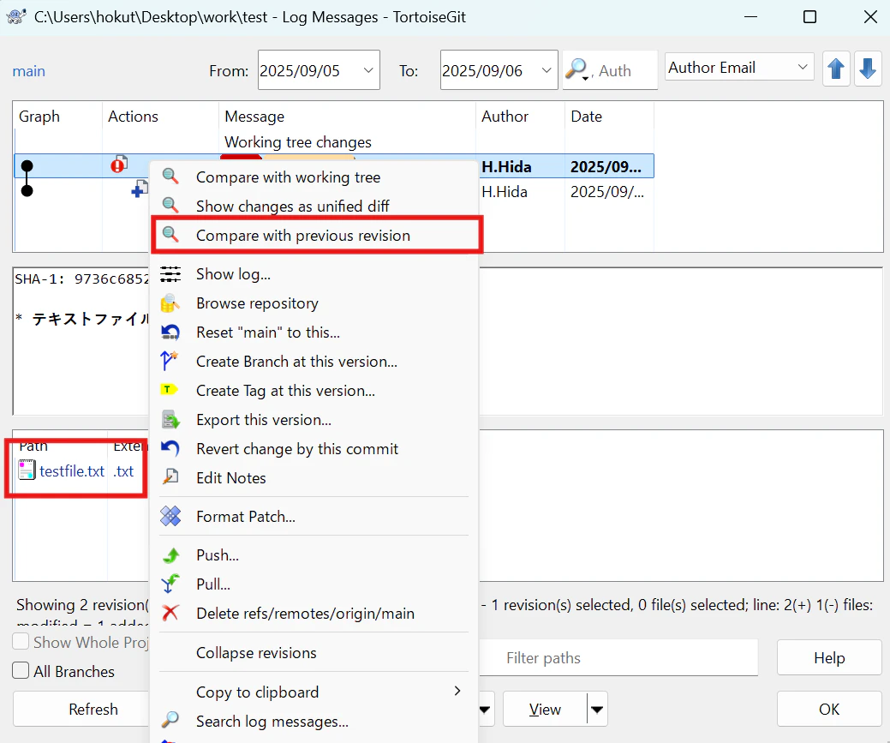Click the Graph column header
Viewport: 890px width, 743px height.
pyautogui.click(x=57, y=117)
